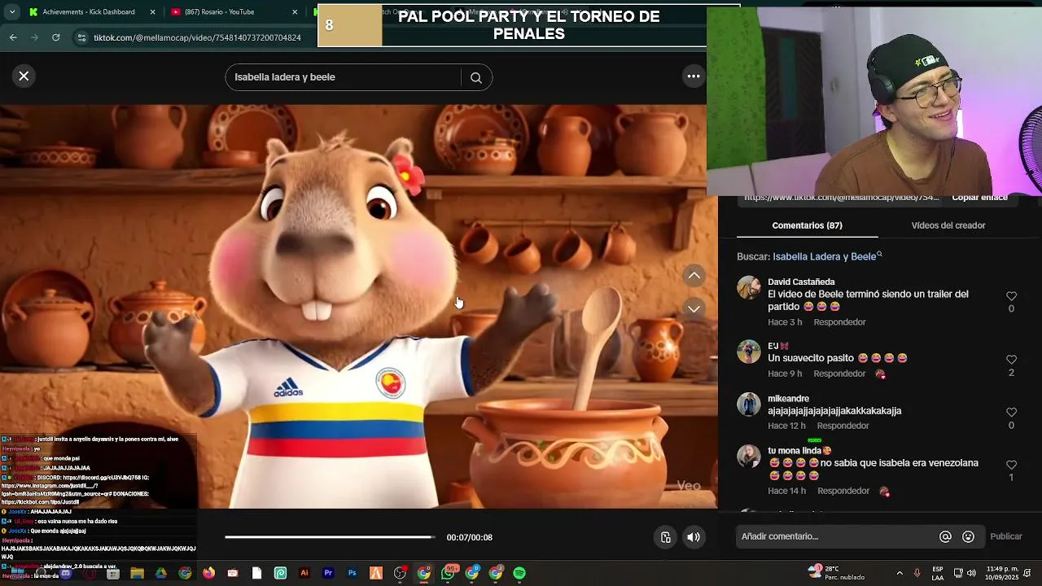
Task: Like tu mona linda's comment
Action: [1011, 465]
